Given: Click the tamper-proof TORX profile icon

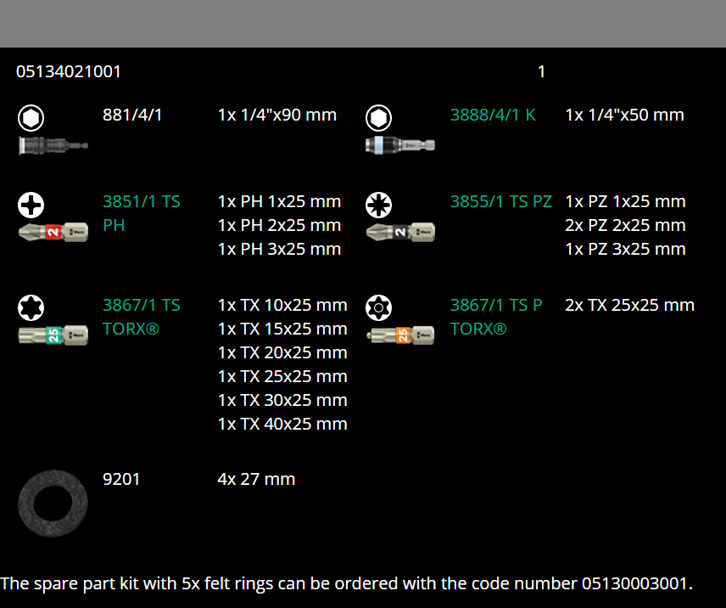Looking at the screenshot, I should 378,307.
